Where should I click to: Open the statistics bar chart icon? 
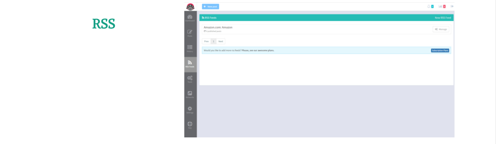pyautogui.click(x=440, y=6)
